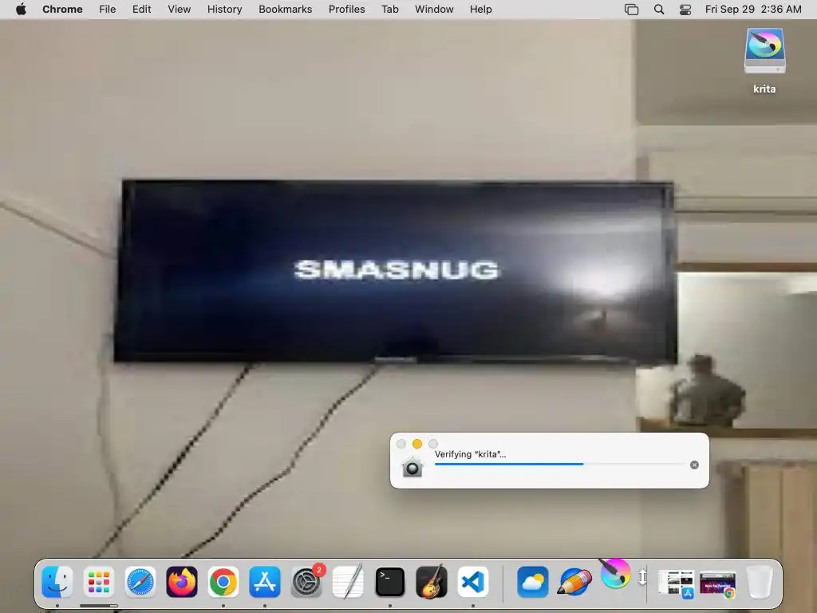Viewport: 817px width, 613px height.
Task: Open the Help menu
Action: coord(480,10)
